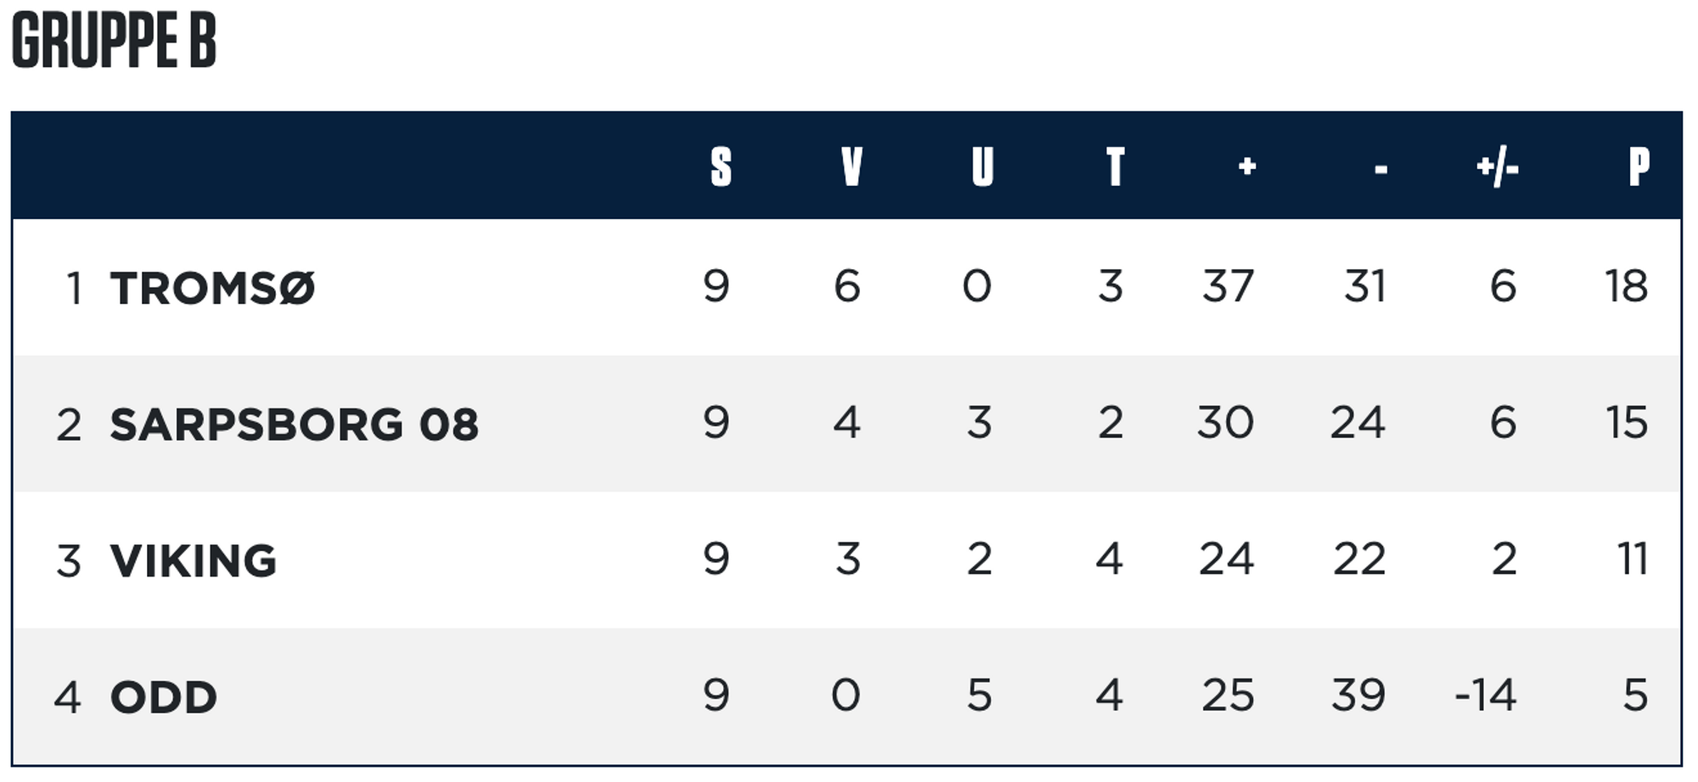Sort by the V wins column header
Screen dimensions: 1698x782
(852, 166)
